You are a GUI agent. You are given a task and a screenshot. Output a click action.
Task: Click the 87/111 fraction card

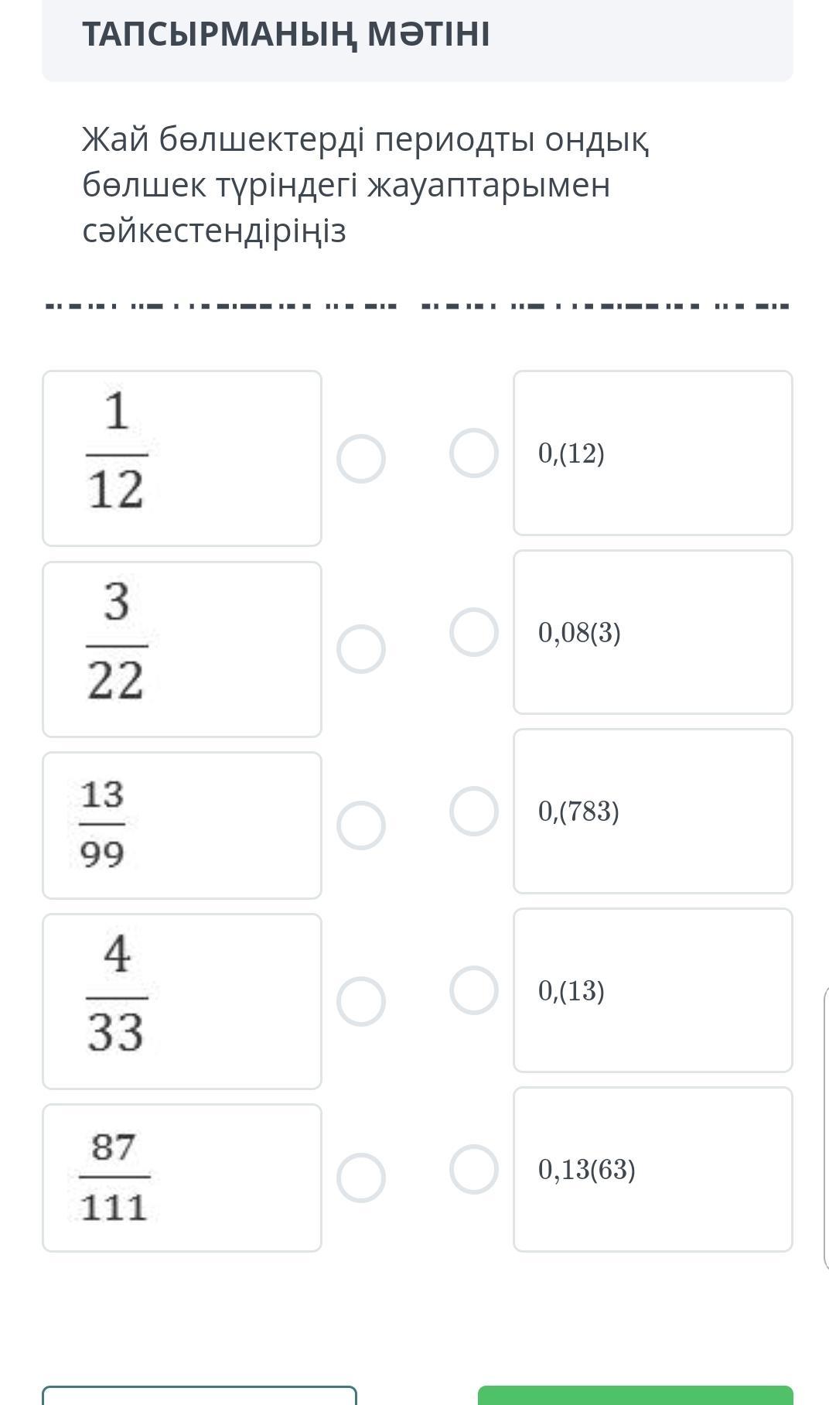pos(182,1178)
